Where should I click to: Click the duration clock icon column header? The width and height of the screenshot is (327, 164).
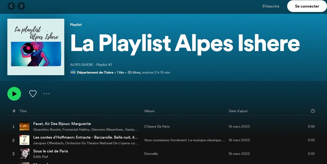(x=312, y=111)
